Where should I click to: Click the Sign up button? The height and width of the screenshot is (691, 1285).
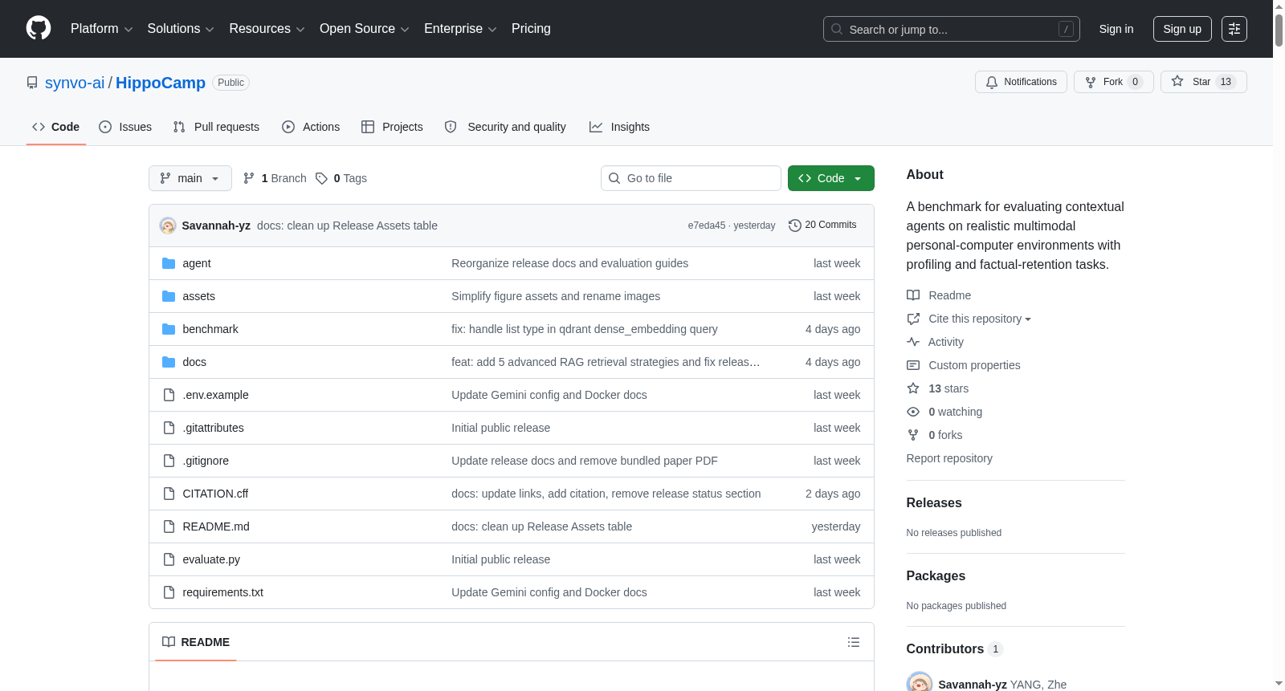pyautogui.click(x=1182, y=29)
